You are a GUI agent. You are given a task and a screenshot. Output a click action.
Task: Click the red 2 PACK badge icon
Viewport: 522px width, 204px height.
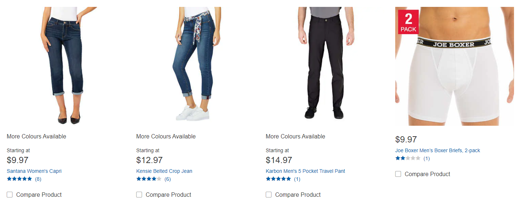(x=408, y=22)
